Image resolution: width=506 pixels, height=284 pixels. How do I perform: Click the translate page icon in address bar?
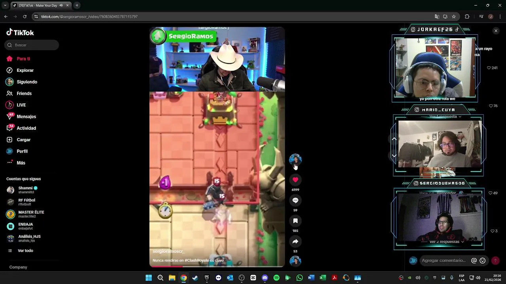(x=437, y=17)
